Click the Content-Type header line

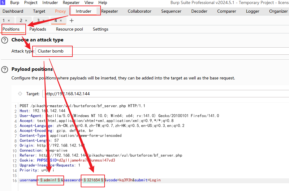click(71, 136)
